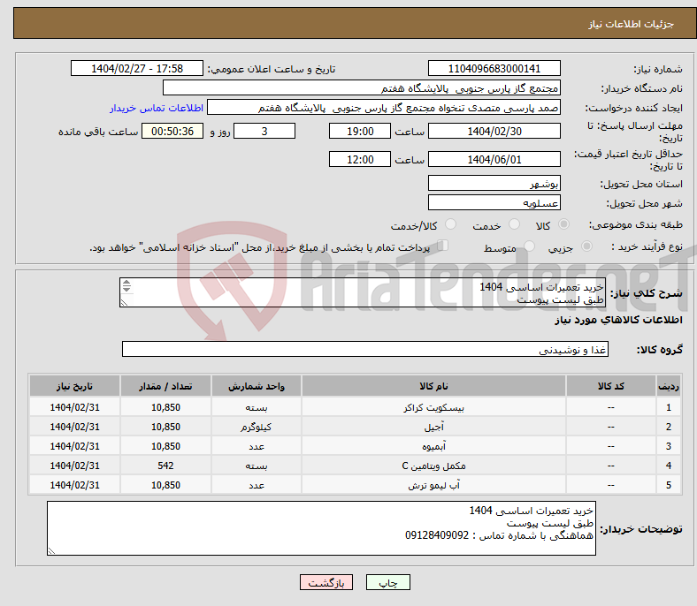Image resolution: width=697 pixels, height=606 pixels.
Task: Click the resize handle of توضیحات خریدار box
Action: pyautogui.click(x=51, y=550)
